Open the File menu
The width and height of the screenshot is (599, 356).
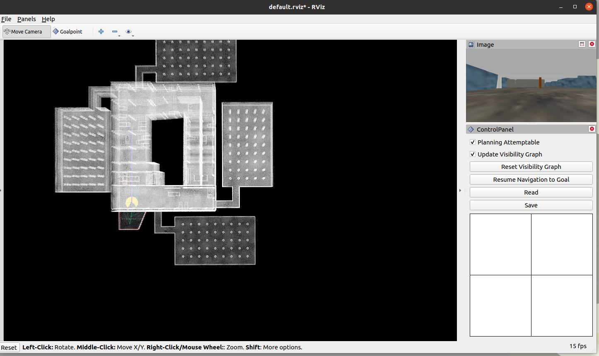[x=6, y=19]
